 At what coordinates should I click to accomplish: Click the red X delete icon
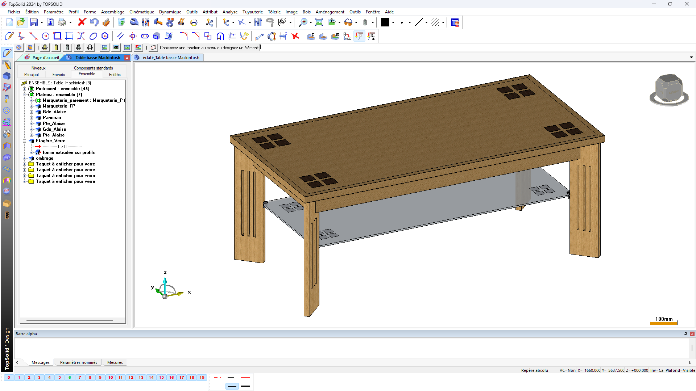click(82, 22)
